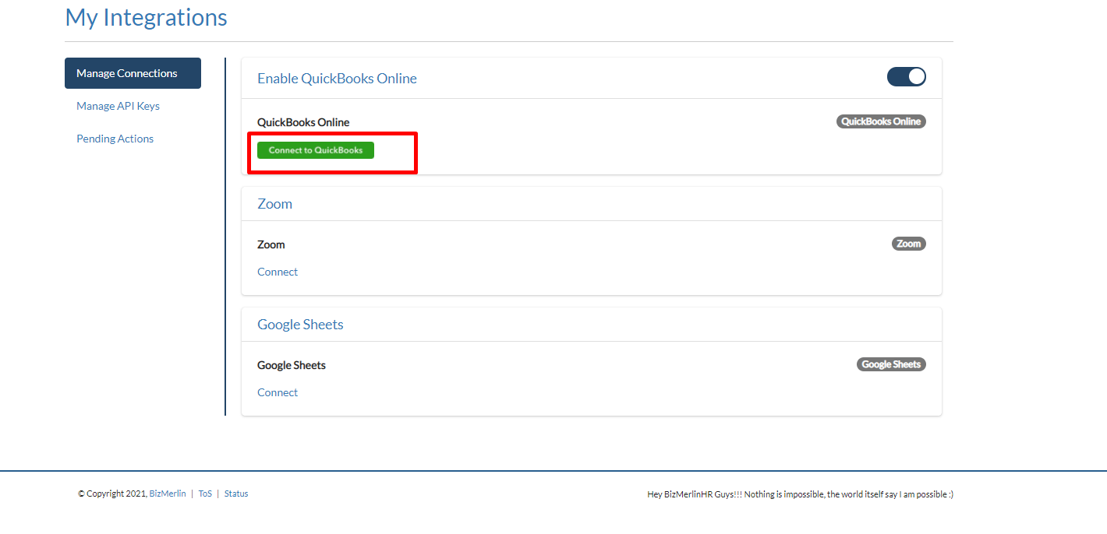The width and height of the screenshot is (1107, 534).
Task: Click the Zoom card heading
Action: 274,204
